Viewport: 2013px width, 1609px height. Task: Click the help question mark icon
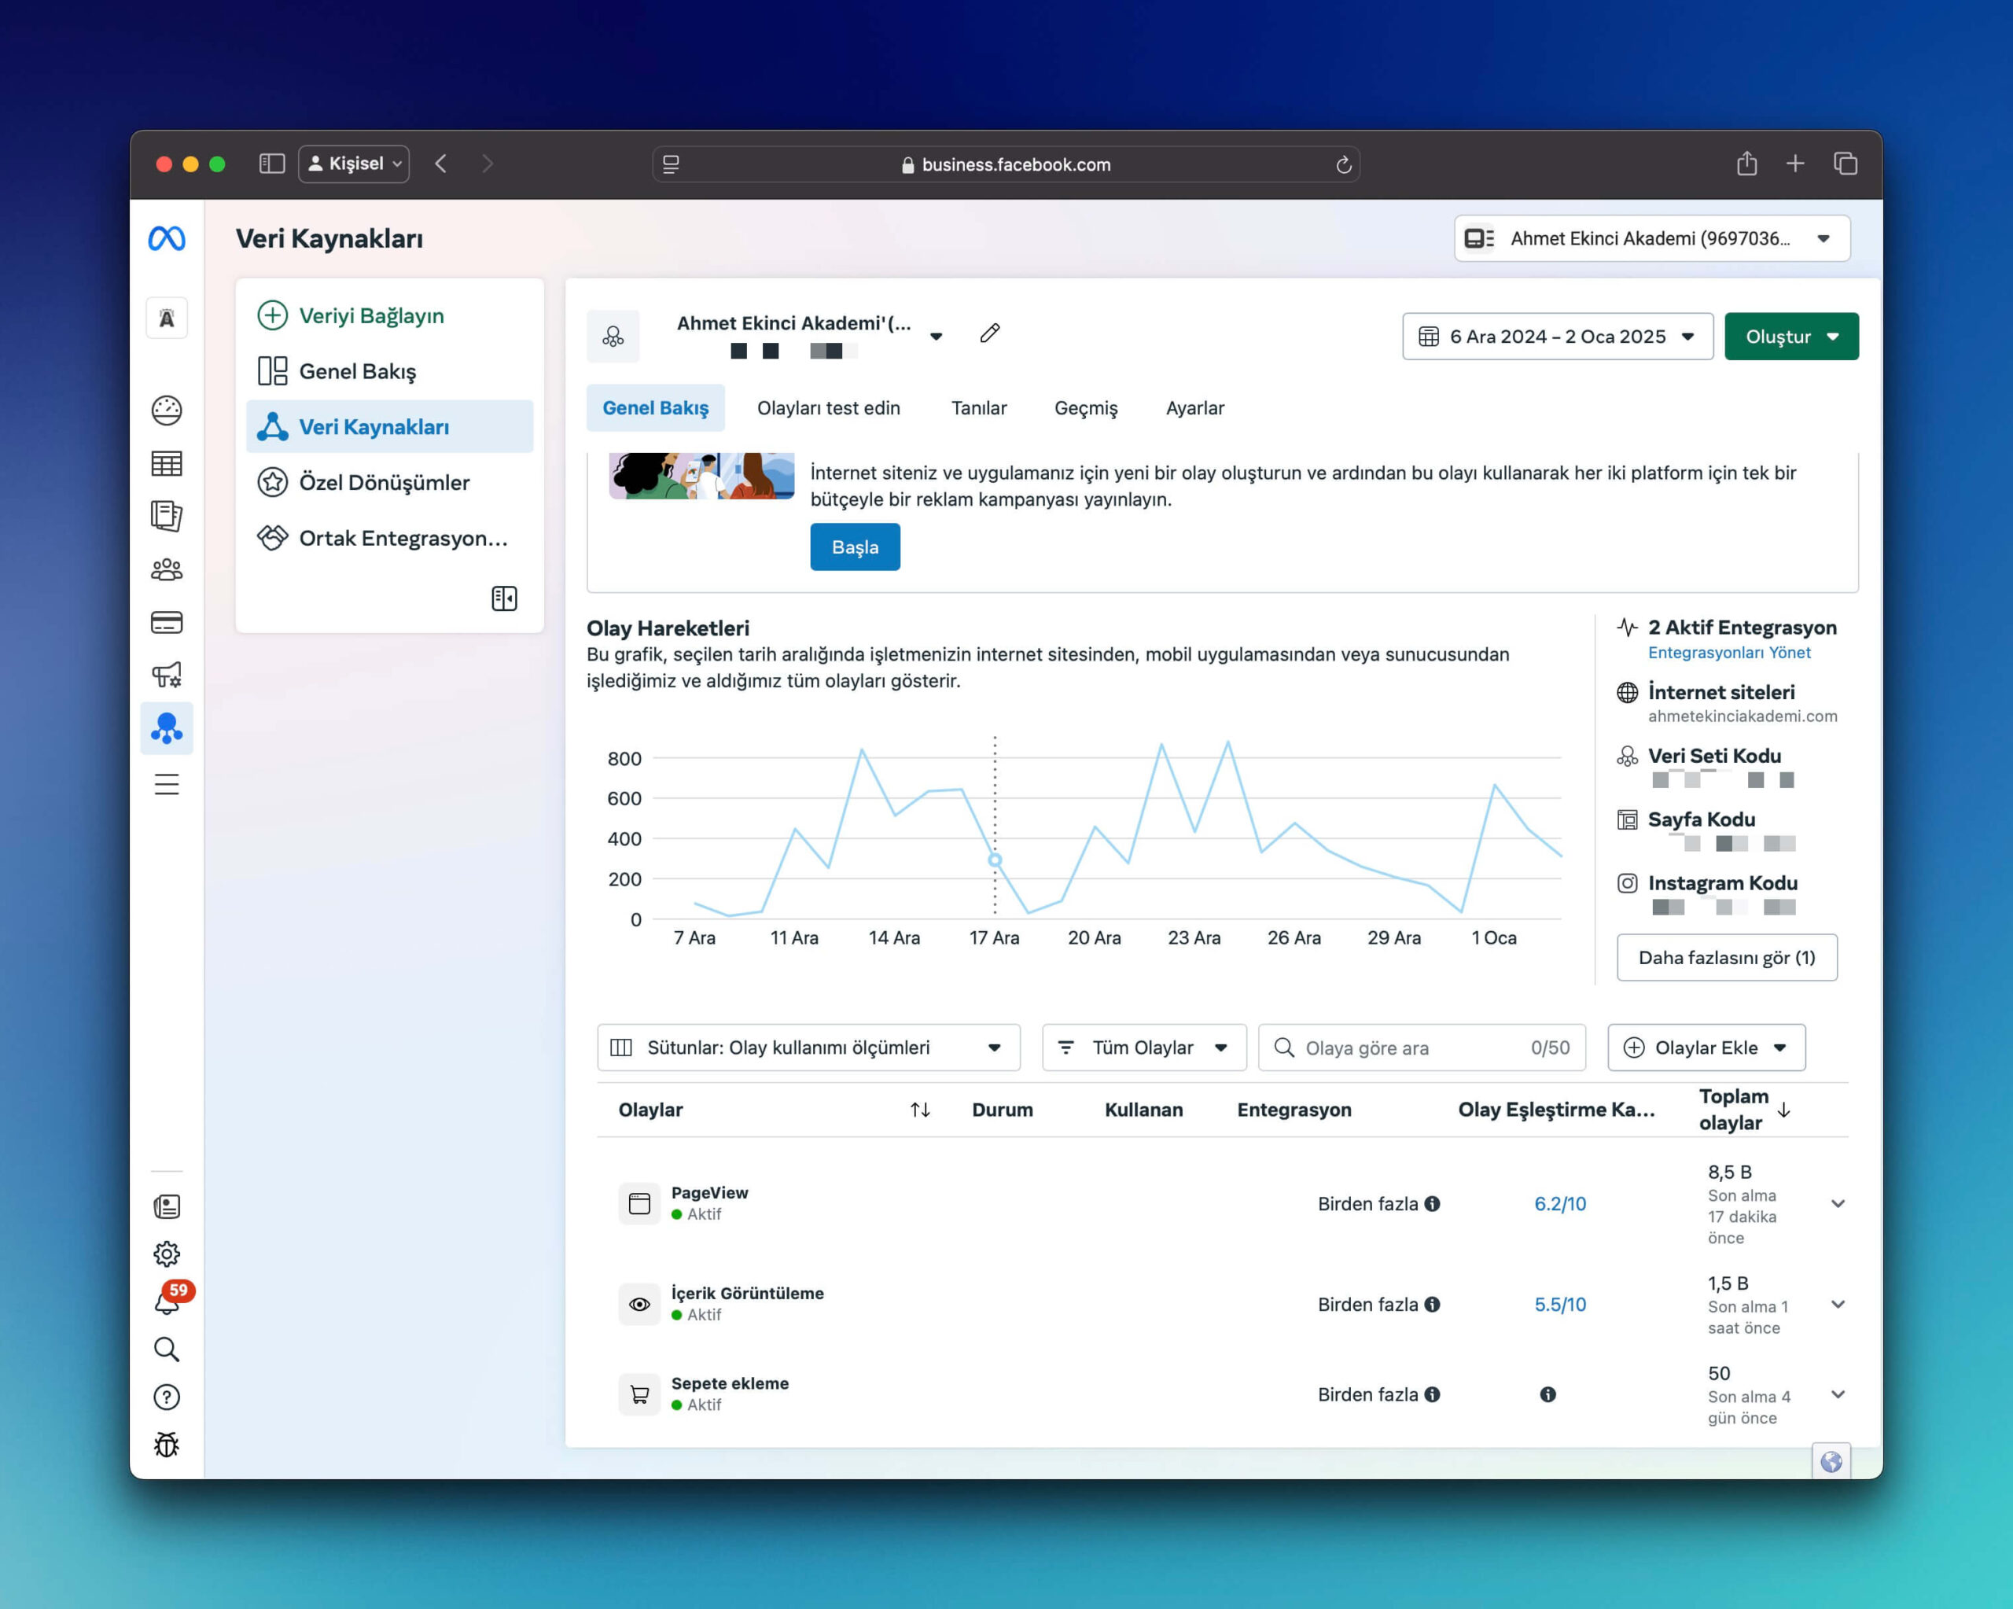tap(166, 1397)
